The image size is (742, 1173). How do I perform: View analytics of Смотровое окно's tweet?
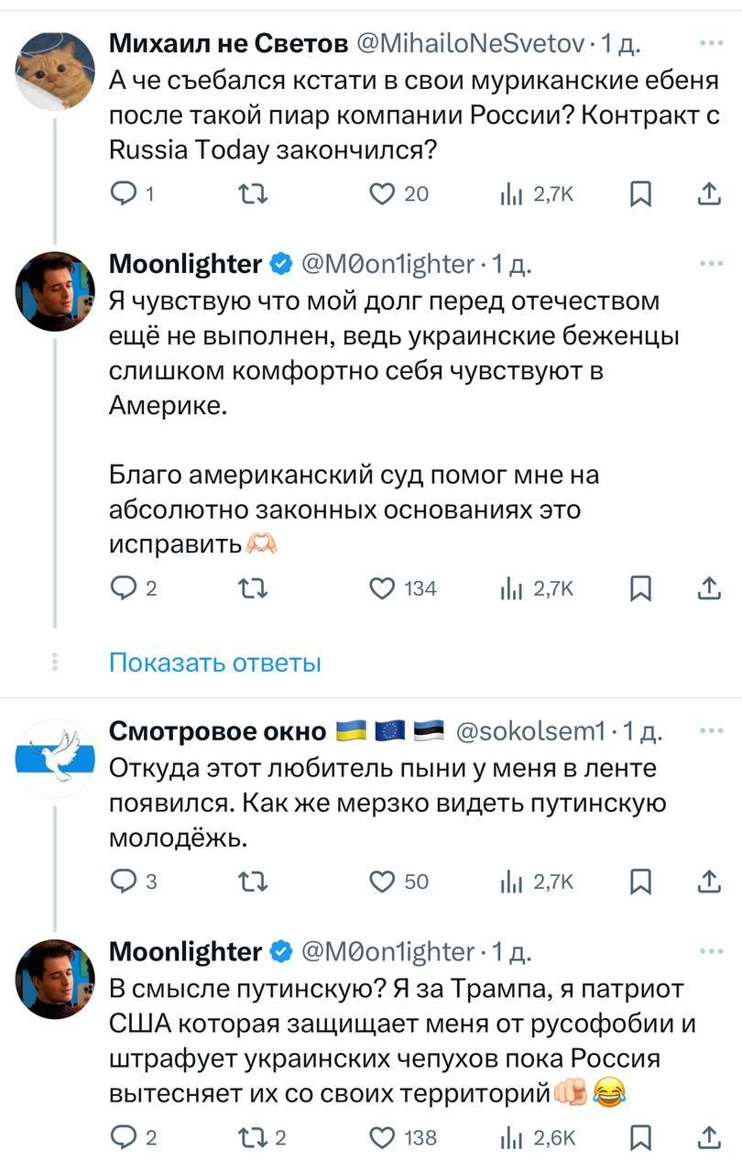pos(536,882)
